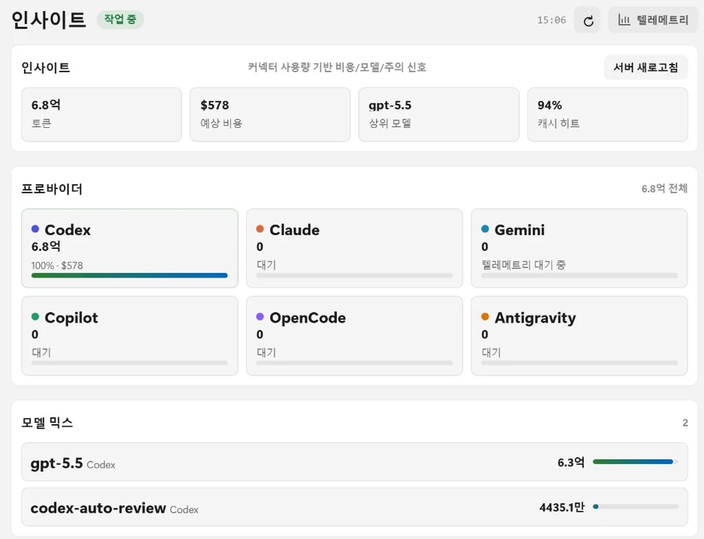Click the orange dot beside Claude
This screenshot has height=539, width=704.
pyautogui.click(x=260, y=229)
